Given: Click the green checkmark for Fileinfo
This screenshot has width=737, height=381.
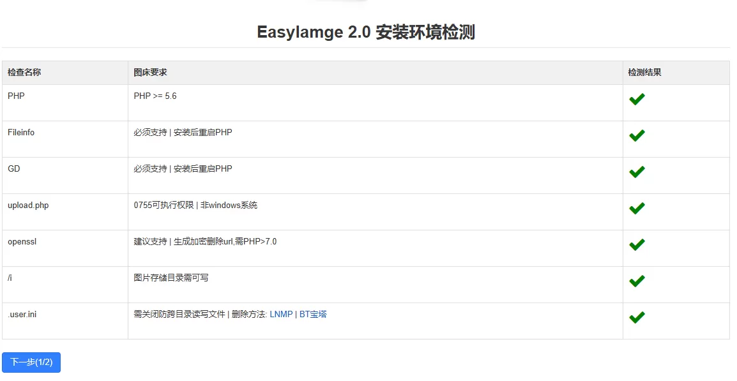Looking at the screenshot, I should pos(637,135).
